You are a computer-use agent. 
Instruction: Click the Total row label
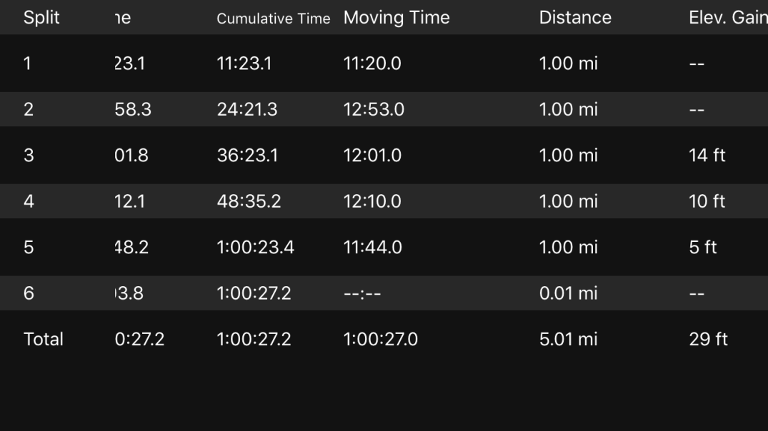[43, 339]
